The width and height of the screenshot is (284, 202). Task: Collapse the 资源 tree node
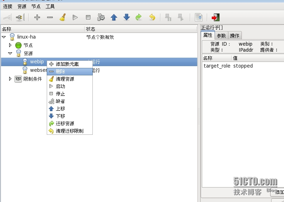coord(10,53)
